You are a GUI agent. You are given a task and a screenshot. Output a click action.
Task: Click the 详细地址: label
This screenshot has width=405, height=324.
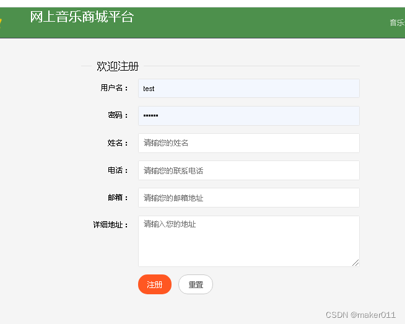click(111, 225)
